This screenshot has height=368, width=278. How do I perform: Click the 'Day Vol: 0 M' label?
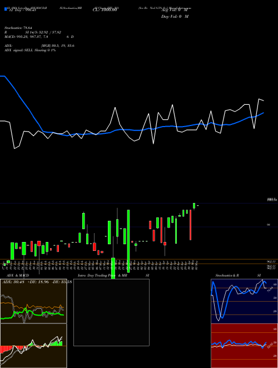click(x=175, y=16)
